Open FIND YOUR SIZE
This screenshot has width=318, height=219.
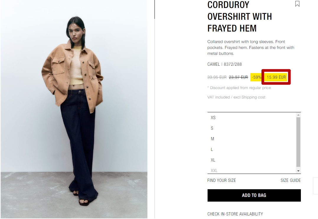pos(221,180)
